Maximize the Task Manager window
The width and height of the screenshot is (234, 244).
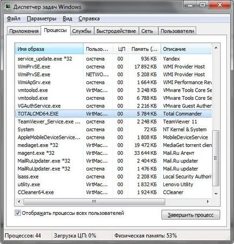click(203, 5)
